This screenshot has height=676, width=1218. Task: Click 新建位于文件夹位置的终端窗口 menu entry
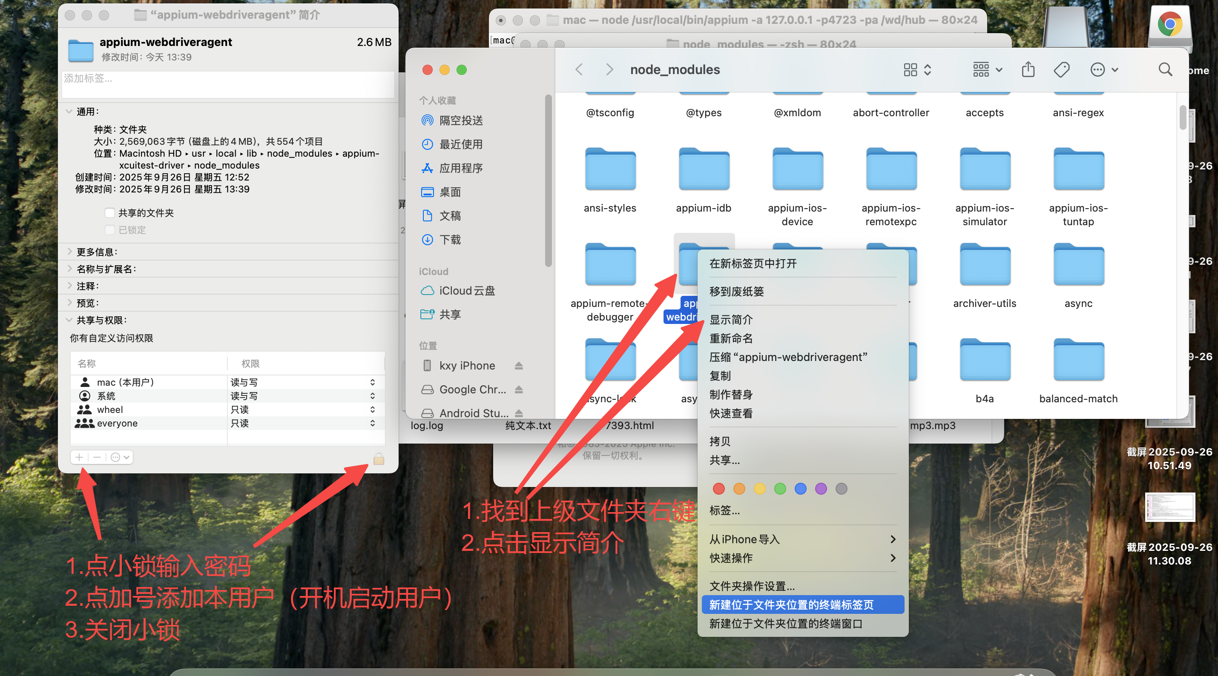click(x=786, y=624)
